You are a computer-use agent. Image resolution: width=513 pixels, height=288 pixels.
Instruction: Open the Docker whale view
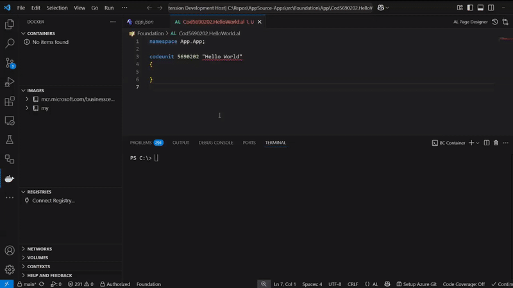pos(10,179)
